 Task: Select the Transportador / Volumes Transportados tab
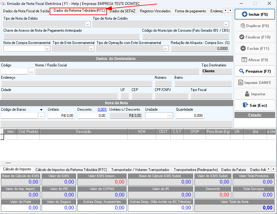(x=140, y=170)
